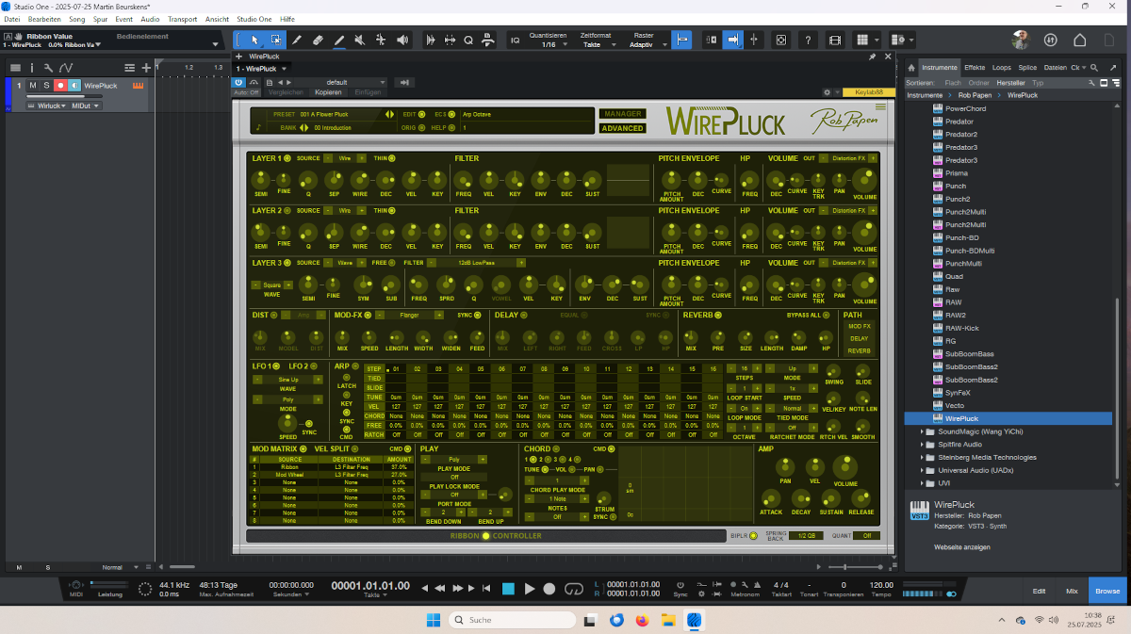Viewport: 1131px width, 634px height.
Task: Solo the WirePluck track
Action: pyautogui.click(x=46, y=86)
